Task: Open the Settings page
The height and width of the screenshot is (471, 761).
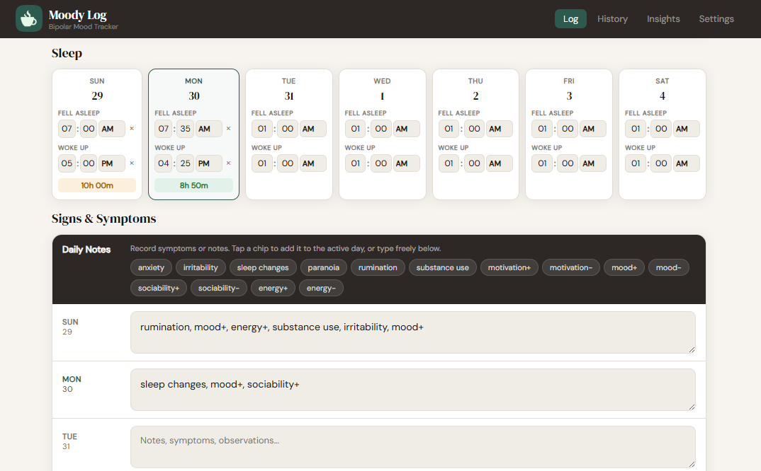Action: click(x=716, y=19)
